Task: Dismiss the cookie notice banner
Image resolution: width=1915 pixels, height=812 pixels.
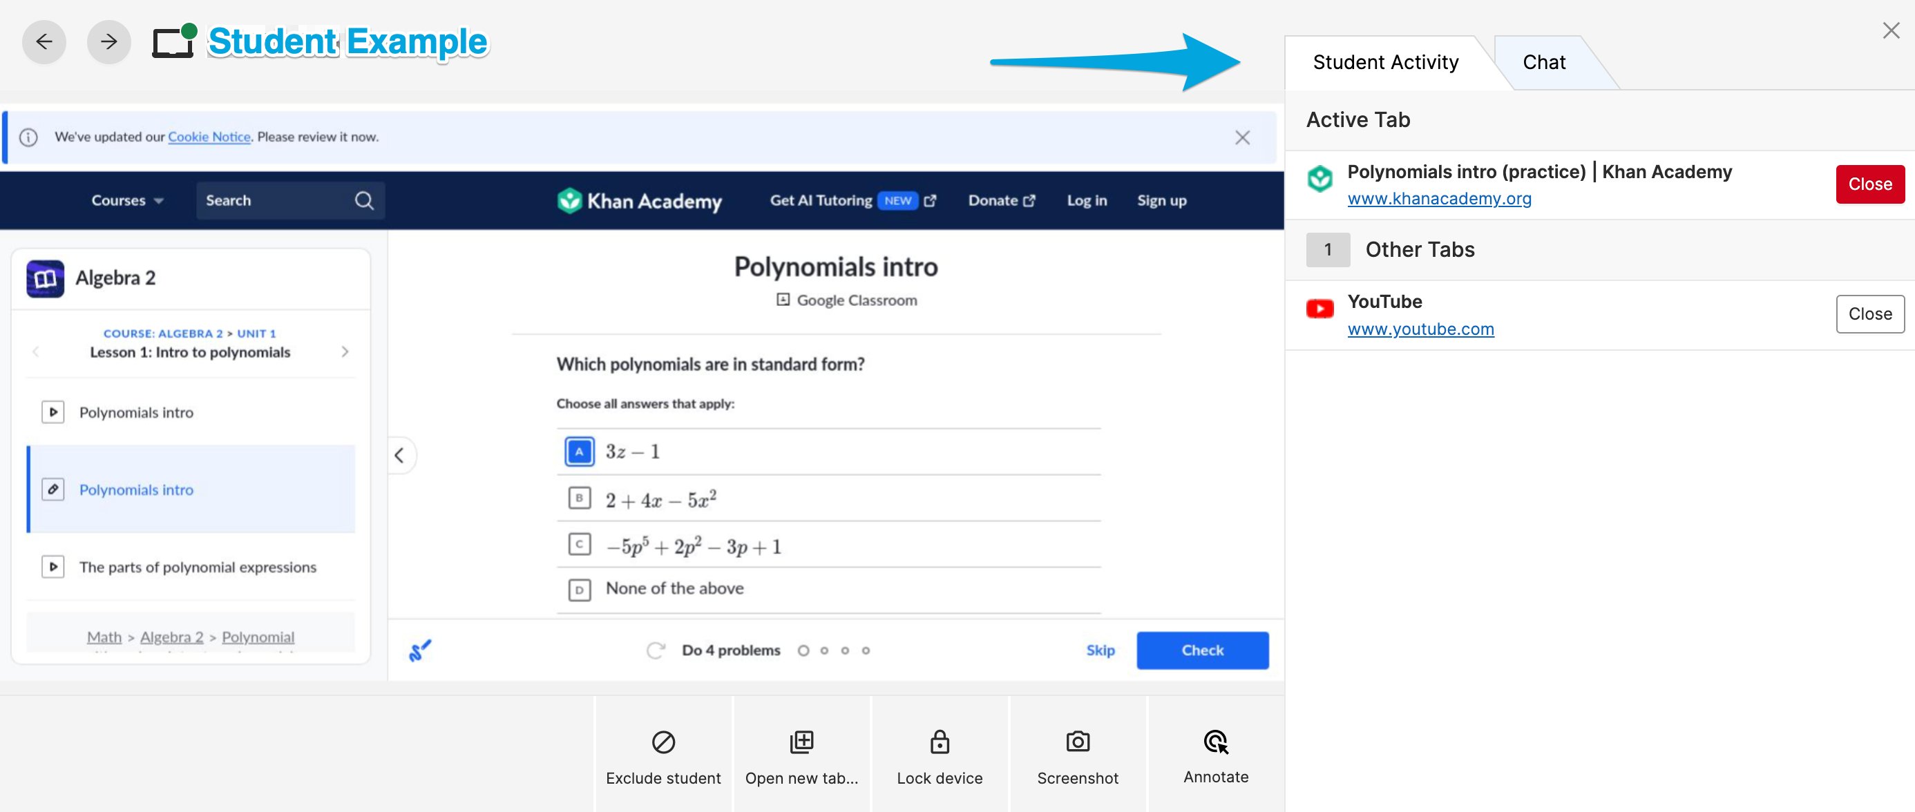Action: pyautogui.click(x=1242, y=137)
